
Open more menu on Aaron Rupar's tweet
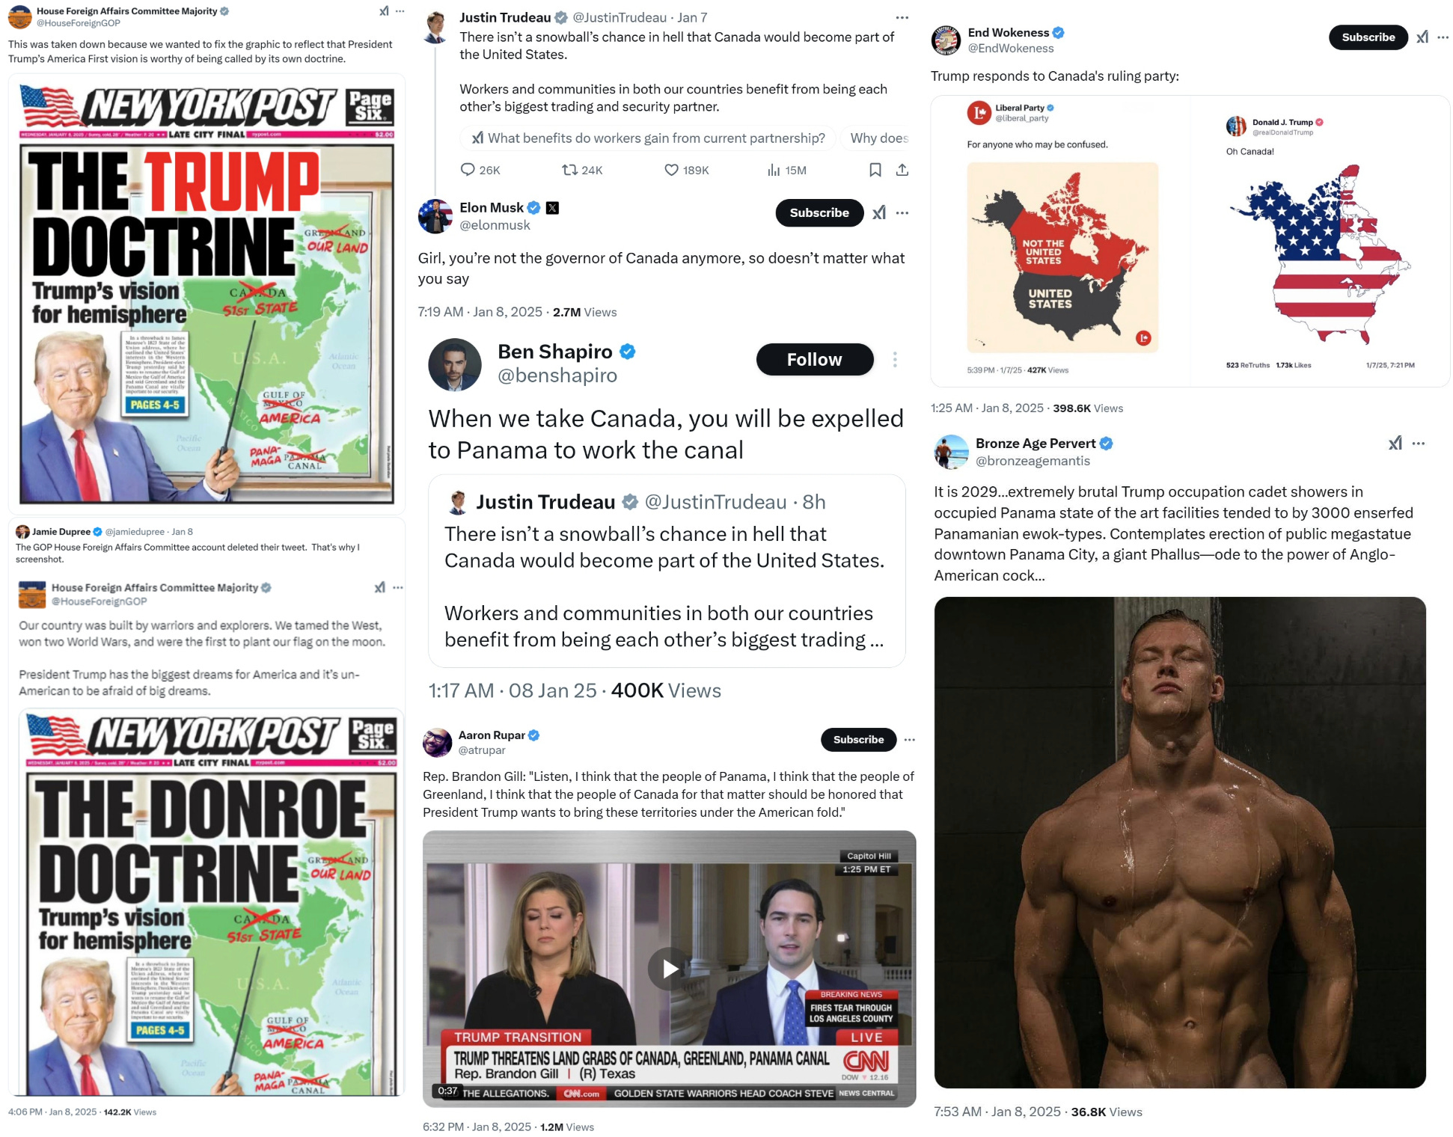click(909, 740)
